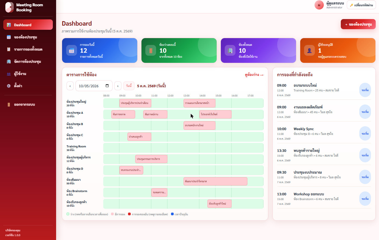
Task: Click the Workshop ออกแบบ booking title
Action: 309,194
